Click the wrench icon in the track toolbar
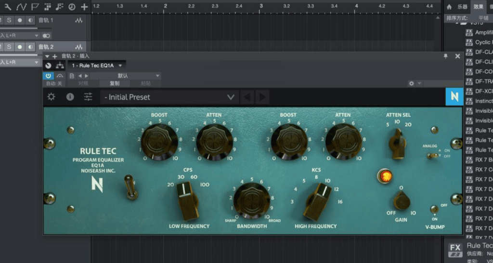 (8, 7)
